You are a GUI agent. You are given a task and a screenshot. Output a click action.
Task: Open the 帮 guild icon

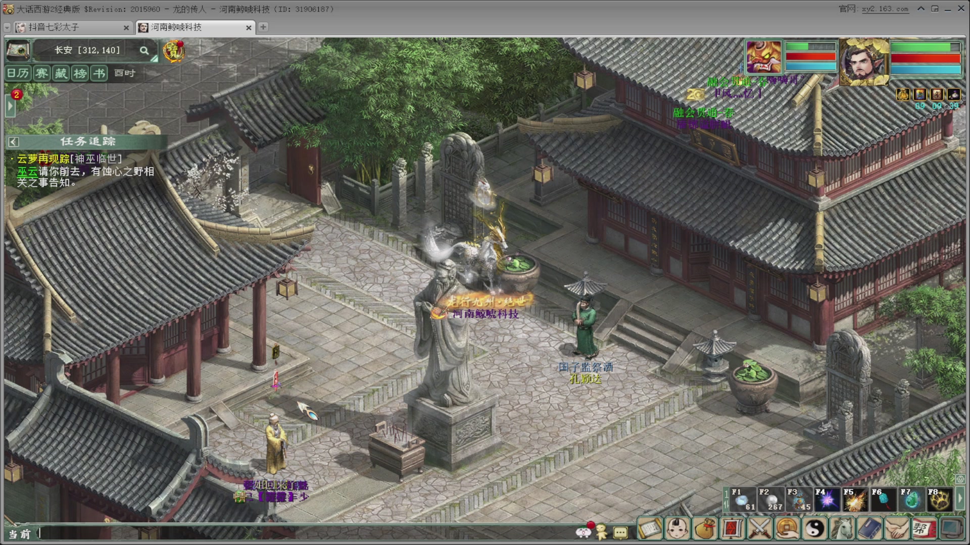click(x=924, y=529)
